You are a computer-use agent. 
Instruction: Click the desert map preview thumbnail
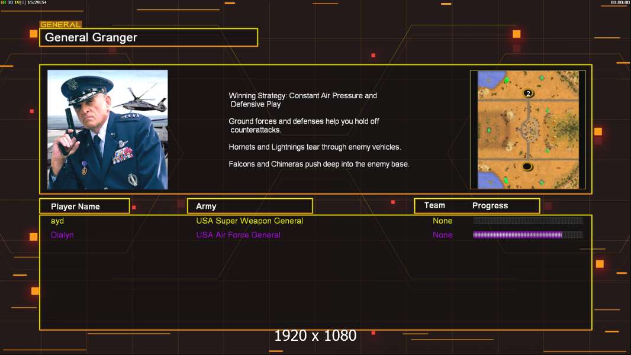point(528,130)
